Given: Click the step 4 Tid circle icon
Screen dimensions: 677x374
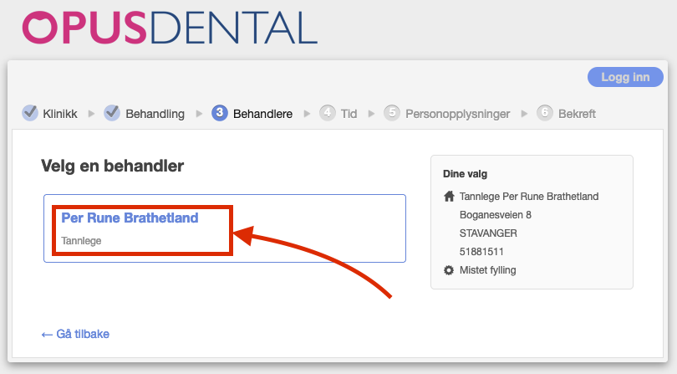Looking at the screenshot, I should point(328,113).
